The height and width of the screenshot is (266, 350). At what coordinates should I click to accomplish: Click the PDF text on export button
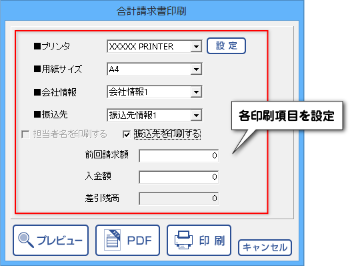[139, 241]
